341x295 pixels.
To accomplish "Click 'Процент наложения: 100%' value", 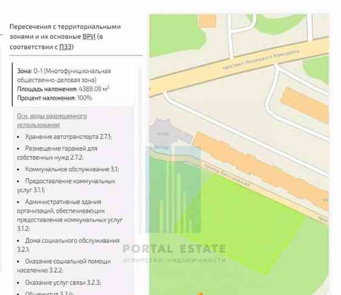I will click(x=55, y=98).
